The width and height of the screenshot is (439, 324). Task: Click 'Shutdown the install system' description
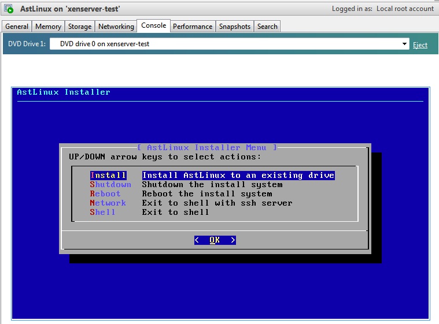click(212, 184)
